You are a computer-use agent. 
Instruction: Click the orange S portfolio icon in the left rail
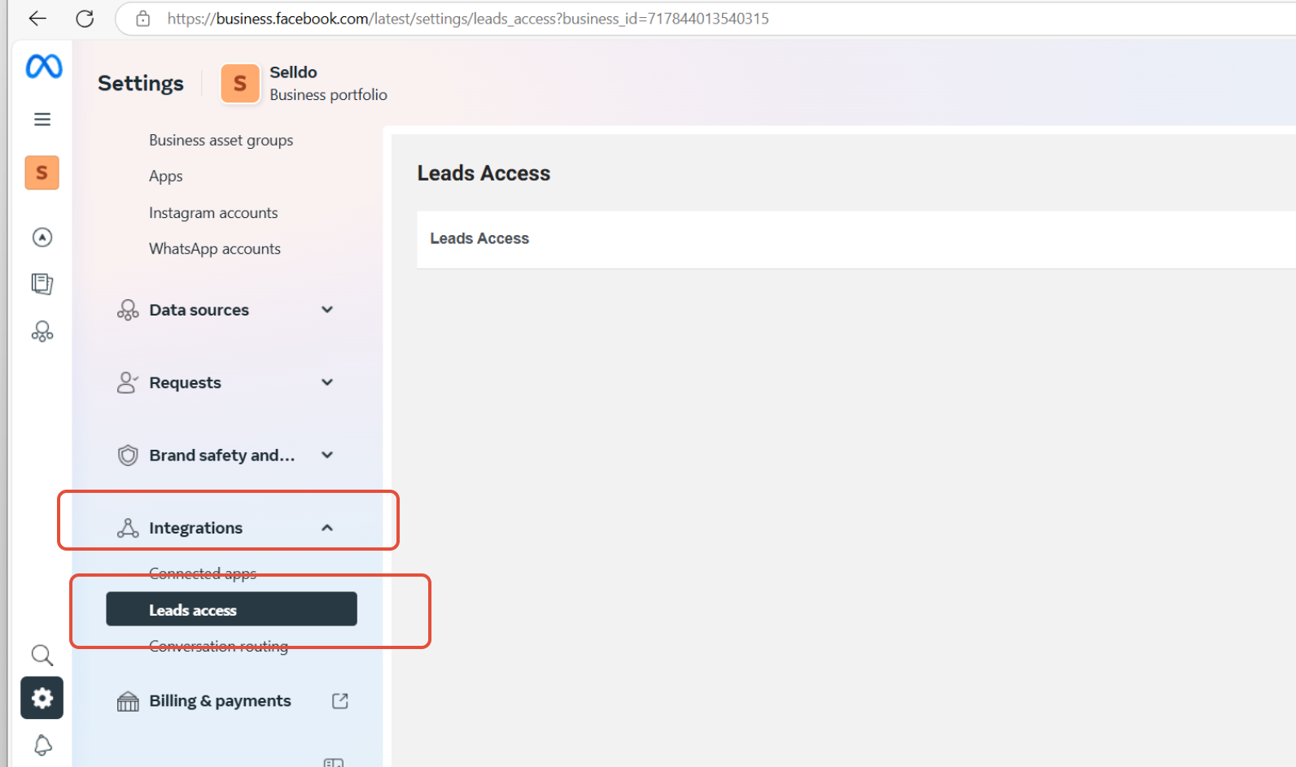point(42,172)
